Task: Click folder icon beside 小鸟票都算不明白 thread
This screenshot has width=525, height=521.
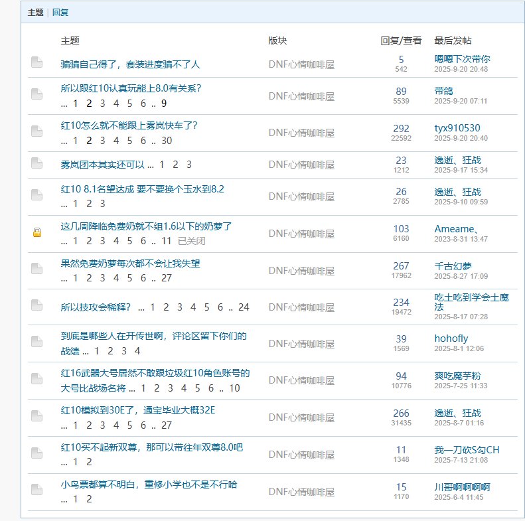Action: pos(37,490)
